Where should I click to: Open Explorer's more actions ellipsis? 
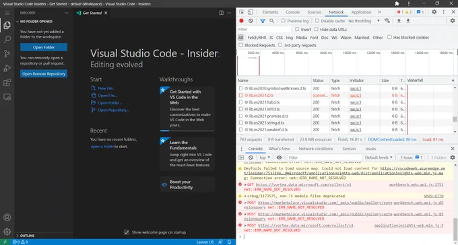pyautogui.click(x=67, y=13)
